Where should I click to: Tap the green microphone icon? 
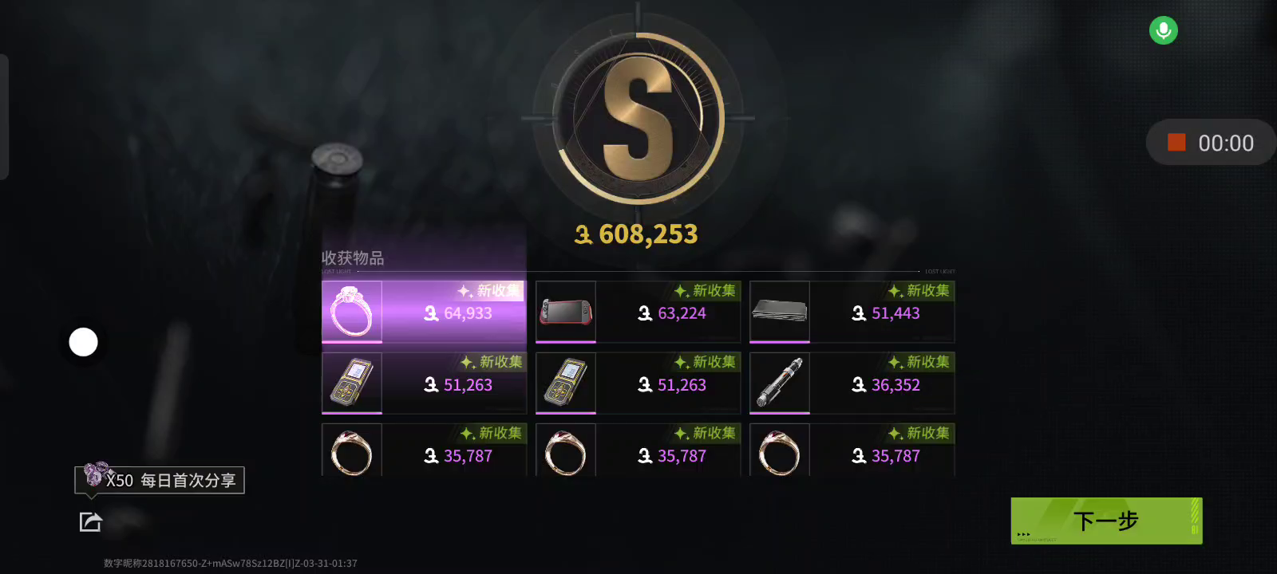[x=1163, y=30]
